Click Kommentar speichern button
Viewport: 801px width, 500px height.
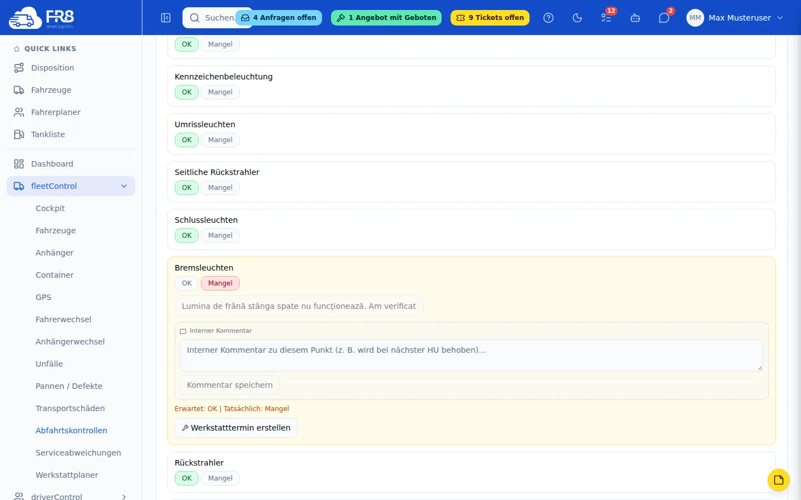click(x=230, y=385)
